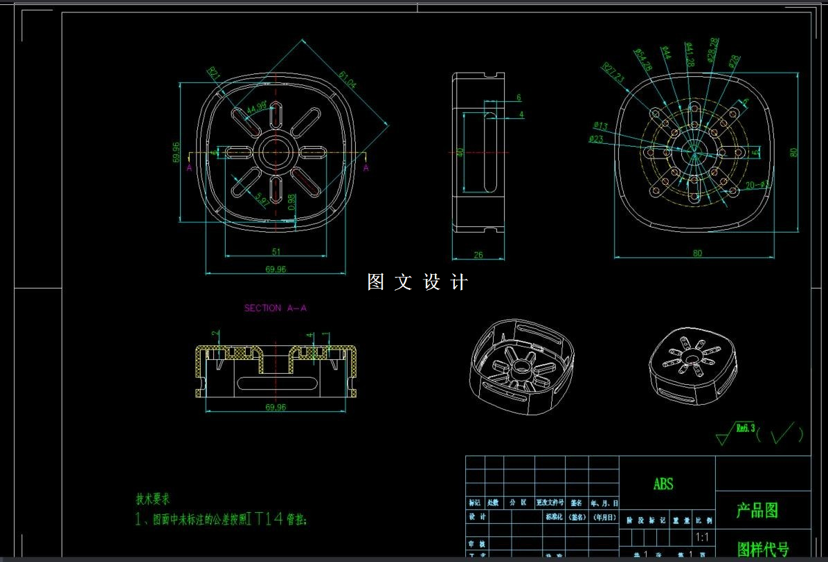Image resolution: width=828 pixels, height=562 pixels.
Task: Click the 图样代号 text in title block
Action: (x=763, y=550)
